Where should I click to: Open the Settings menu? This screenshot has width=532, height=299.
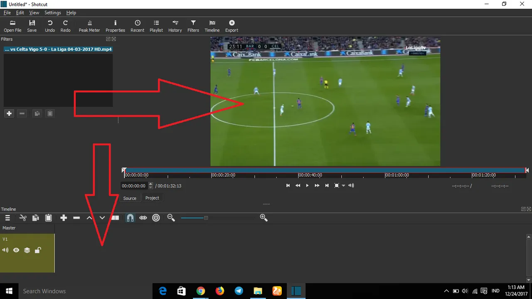click(53, 13)
